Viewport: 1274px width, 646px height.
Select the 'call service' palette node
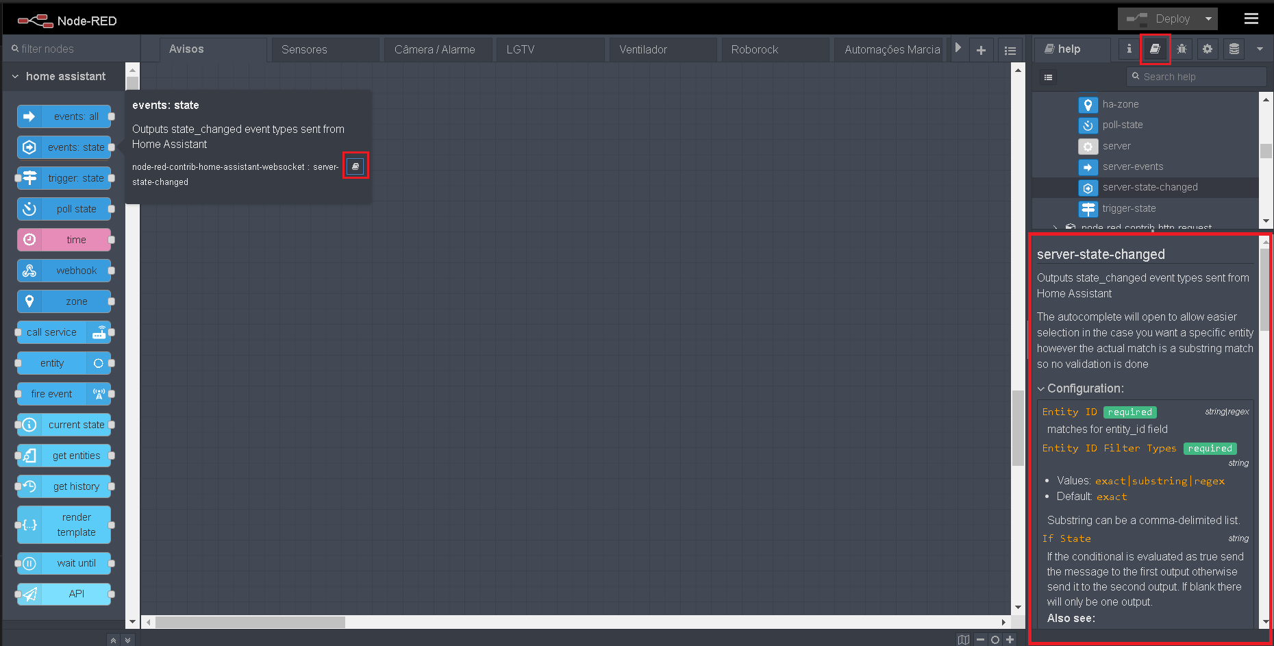(x=64, y=332)
